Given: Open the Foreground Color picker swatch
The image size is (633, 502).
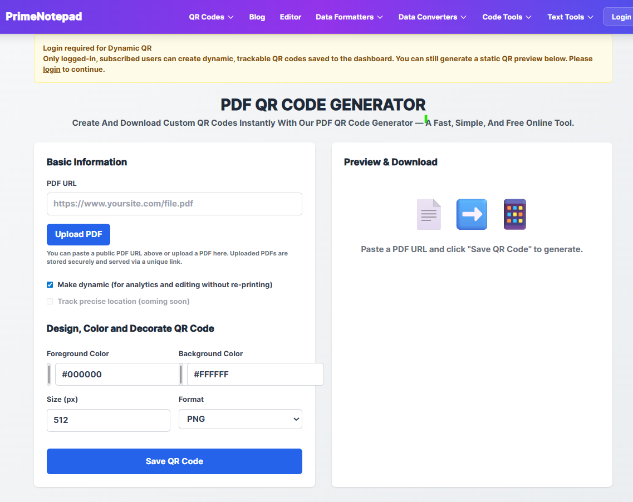Looking at the screenshot, I should pos(49,374).
